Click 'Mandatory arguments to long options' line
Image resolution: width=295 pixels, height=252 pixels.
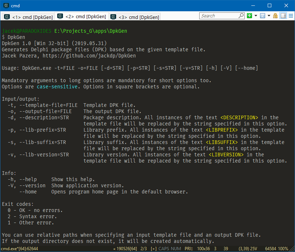click(106, 80)
